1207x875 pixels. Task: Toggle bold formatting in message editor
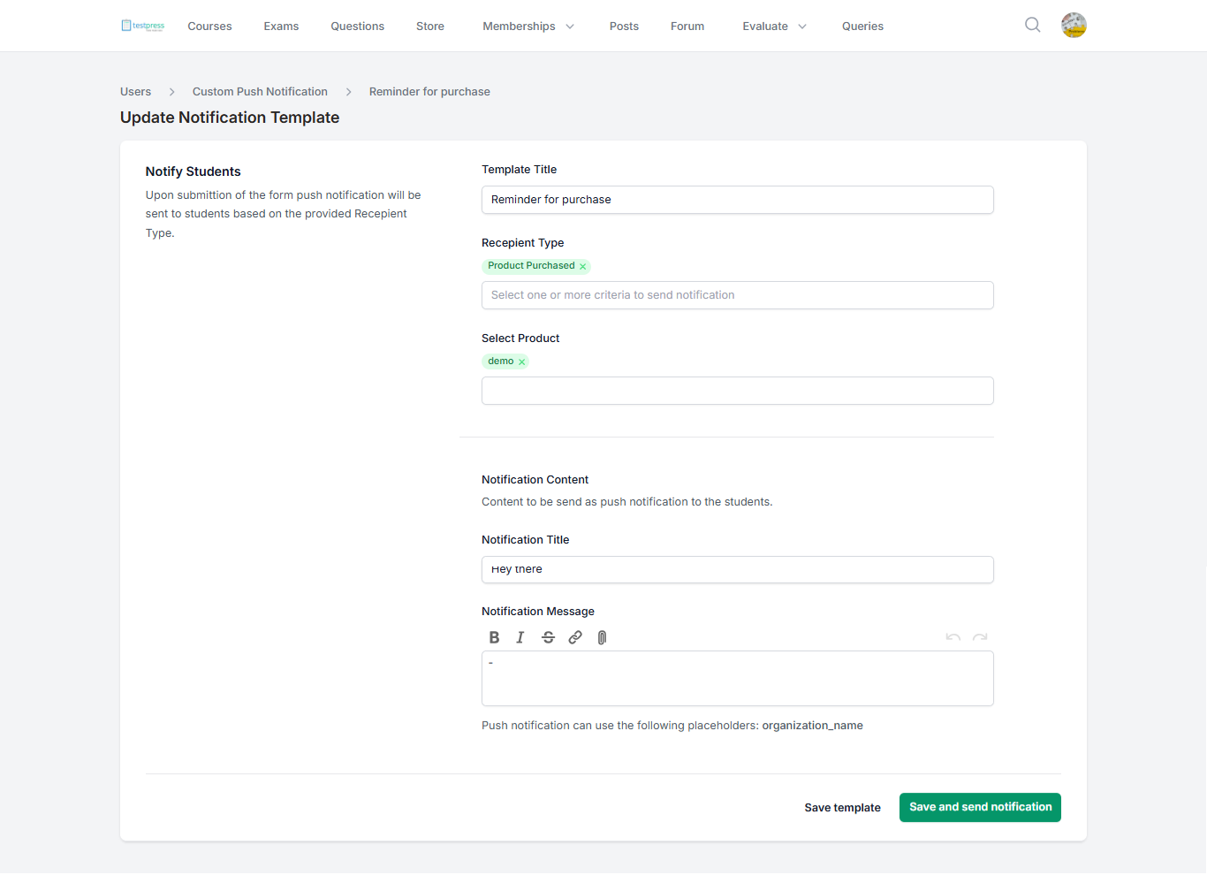click(x=494, y=637)
